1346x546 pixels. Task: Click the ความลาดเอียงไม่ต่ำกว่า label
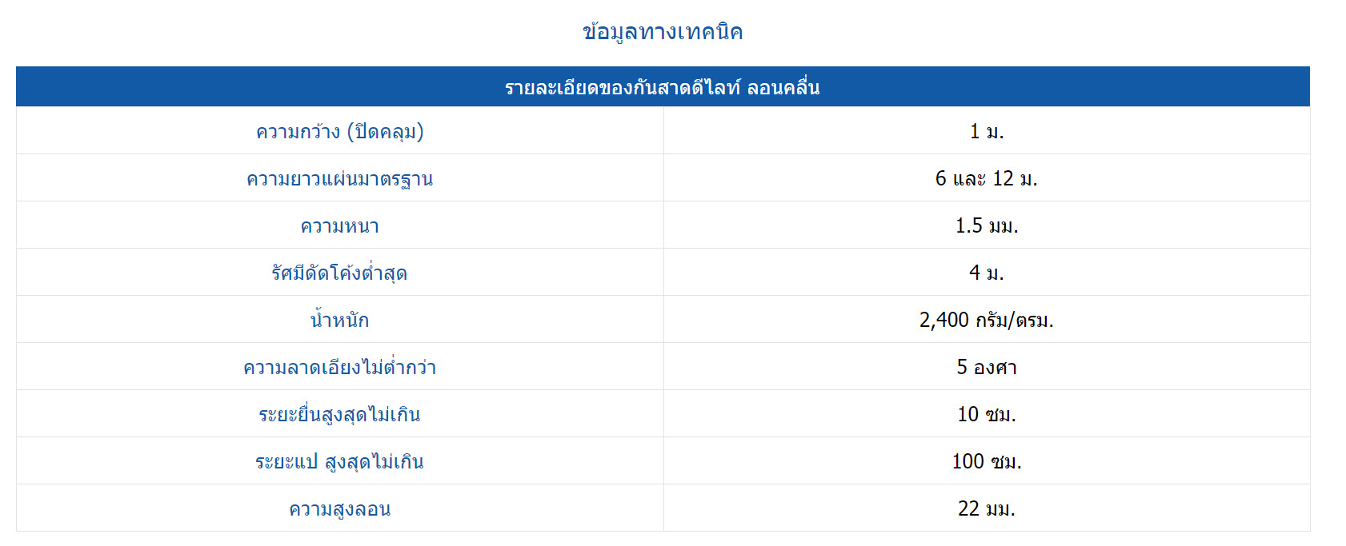click(339, 367)
